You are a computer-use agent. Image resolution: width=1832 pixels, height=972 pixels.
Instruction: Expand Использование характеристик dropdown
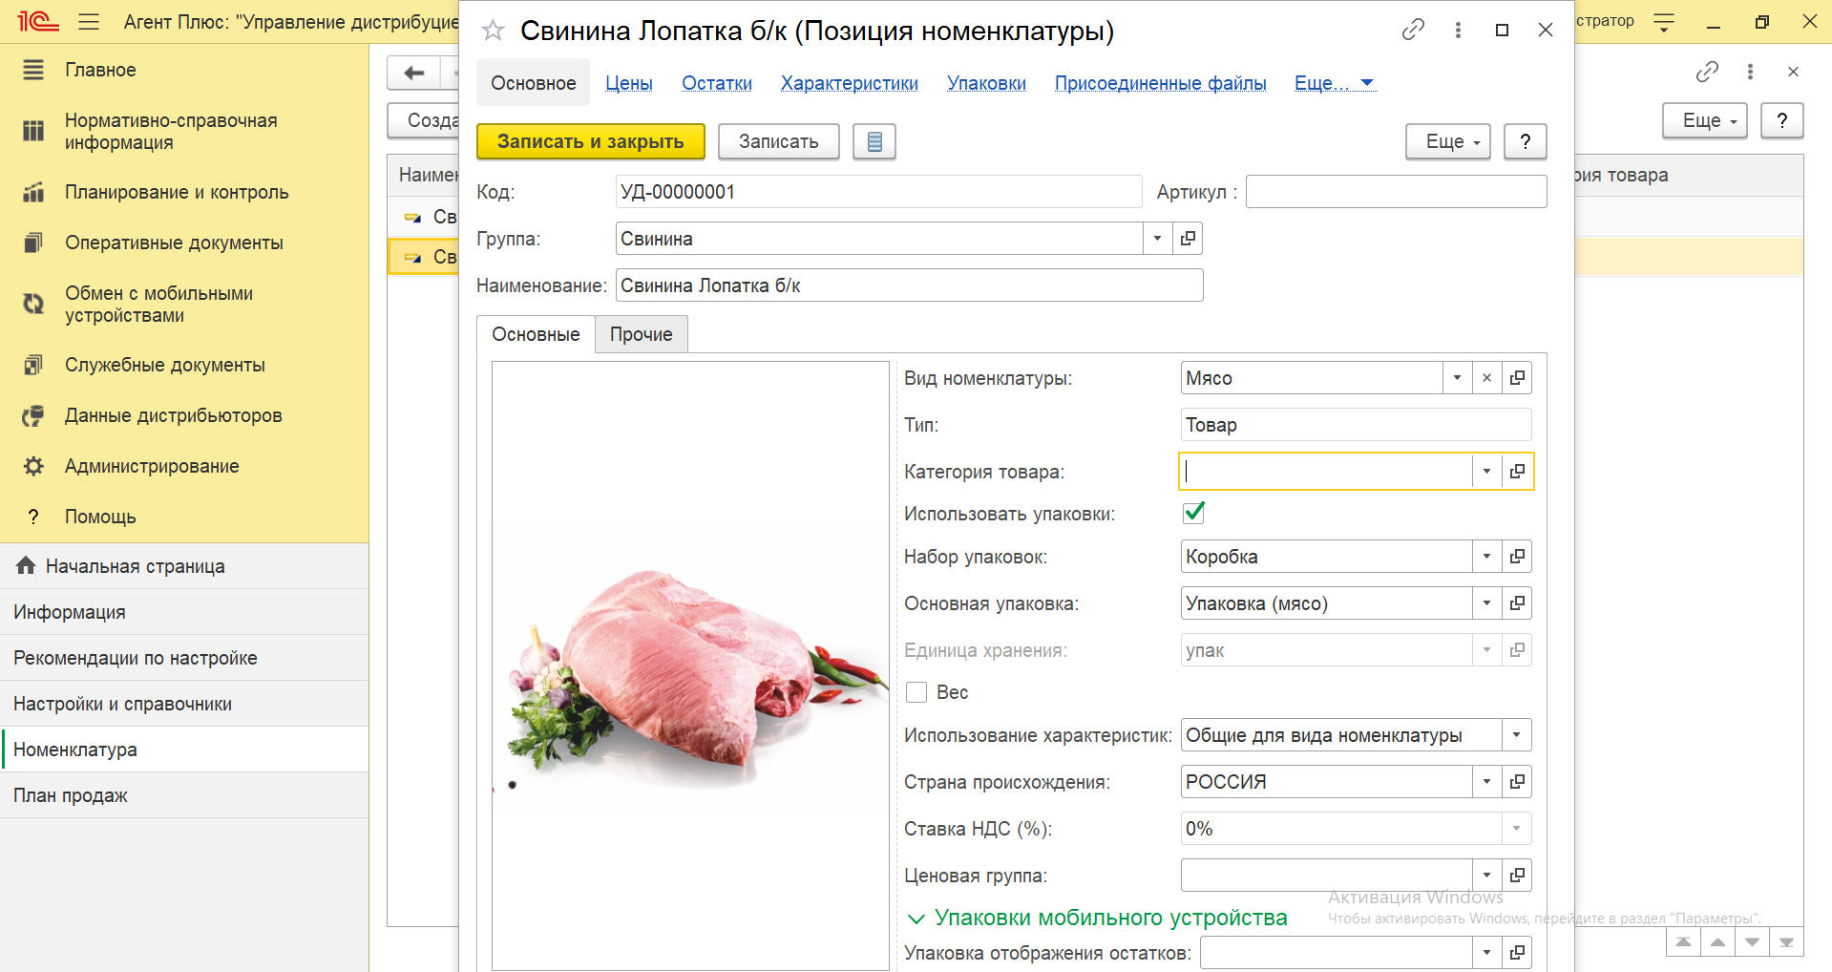1516,735
